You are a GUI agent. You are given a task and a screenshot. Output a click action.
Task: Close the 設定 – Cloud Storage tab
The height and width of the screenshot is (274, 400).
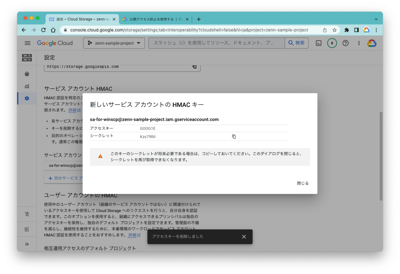(114, 19)
